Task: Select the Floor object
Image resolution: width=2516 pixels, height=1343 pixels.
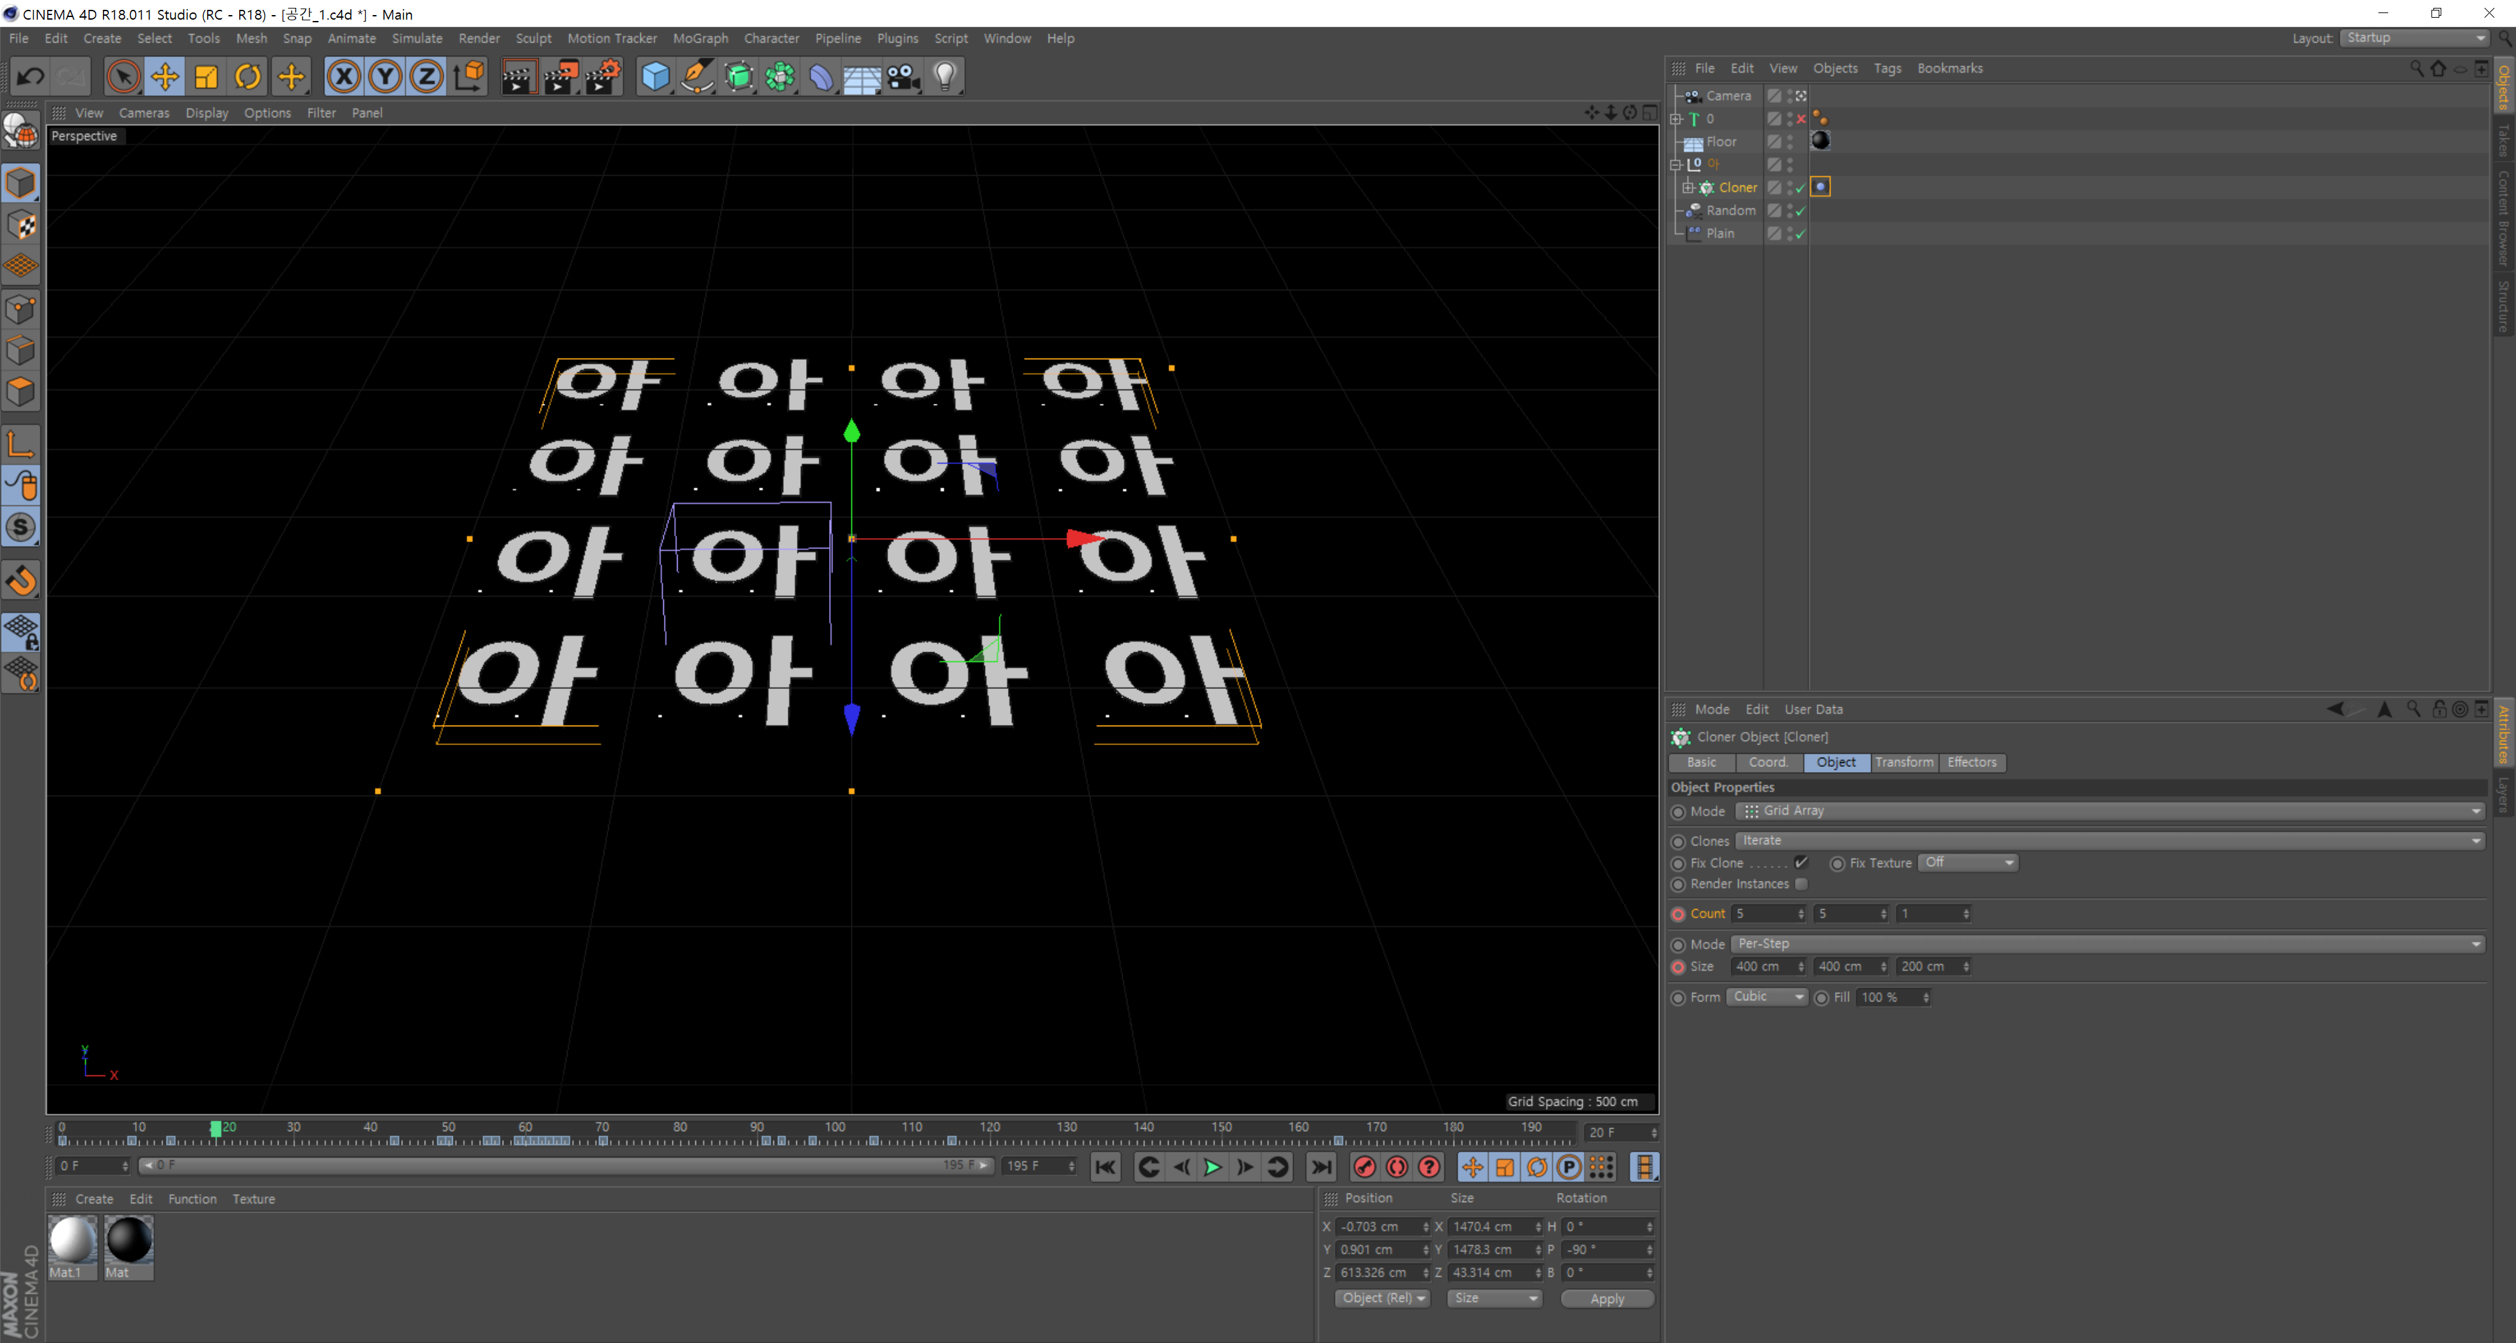Action: pos(1721,142)
